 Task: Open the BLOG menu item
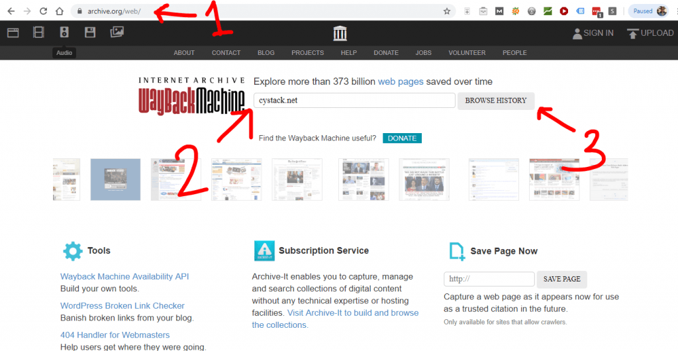pyautogui.click(x=266, y=53)
